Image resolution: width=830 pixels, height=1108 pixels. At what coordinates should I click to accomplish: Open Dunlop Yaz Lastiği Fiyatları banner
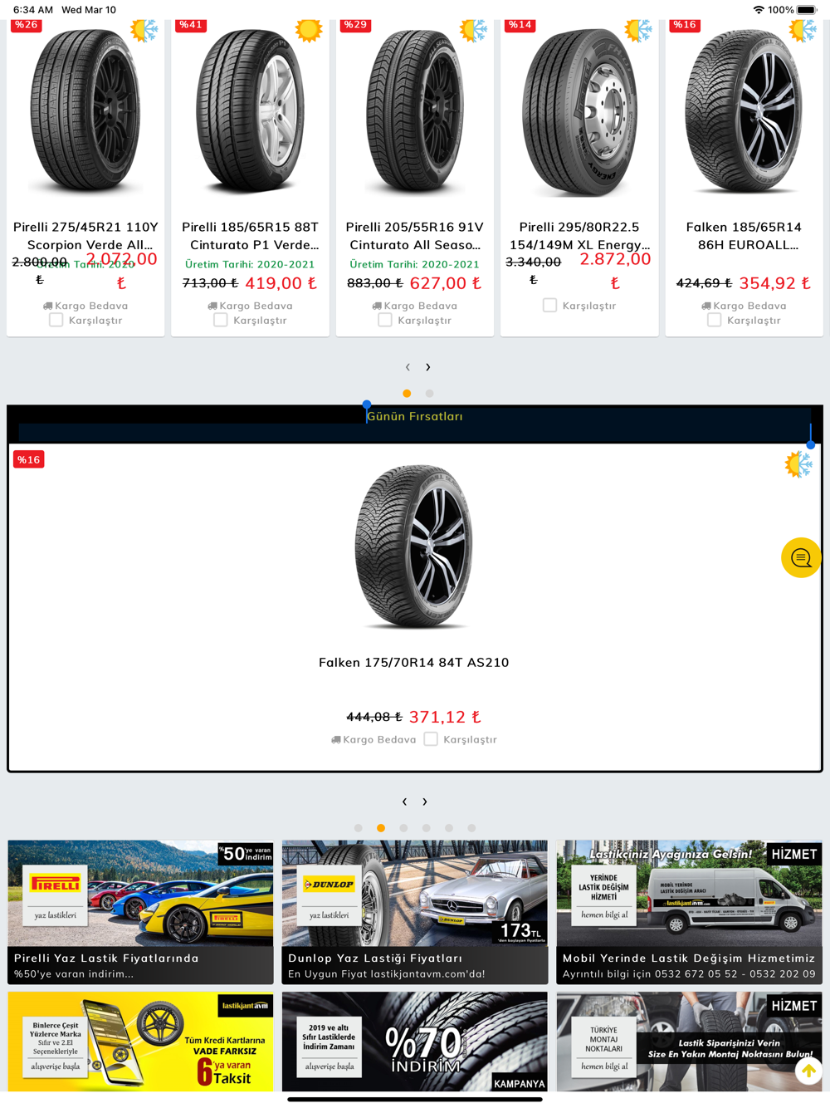(415, 912)
